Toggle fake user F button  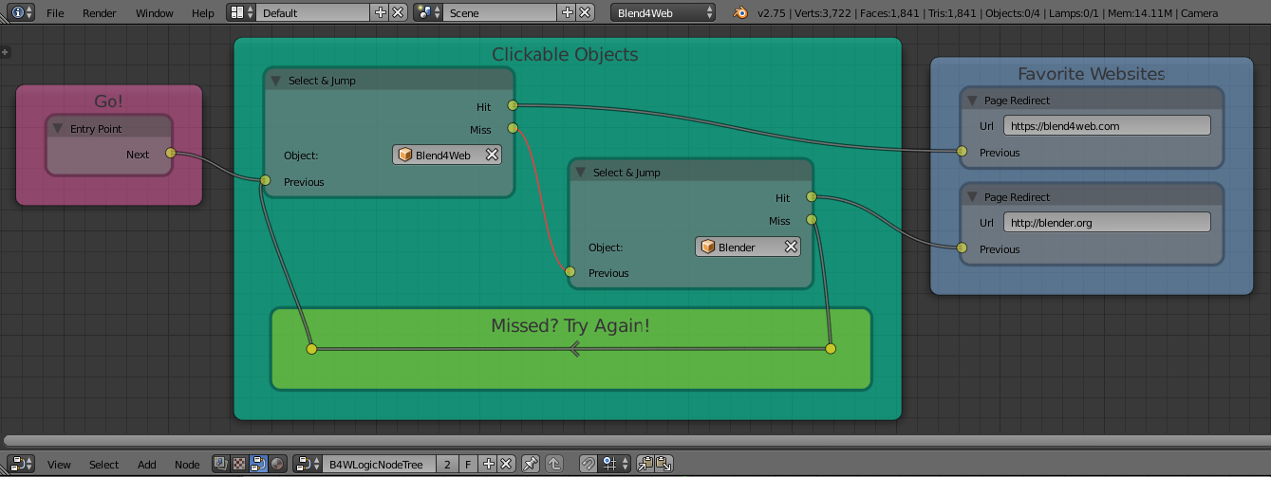click(x=468, y=464)
